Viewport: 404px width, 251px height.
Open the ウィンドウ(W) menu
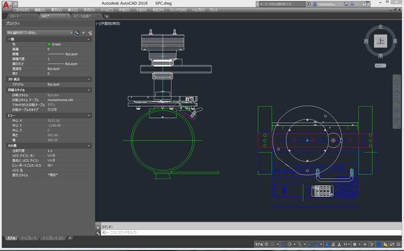(178, 10)
